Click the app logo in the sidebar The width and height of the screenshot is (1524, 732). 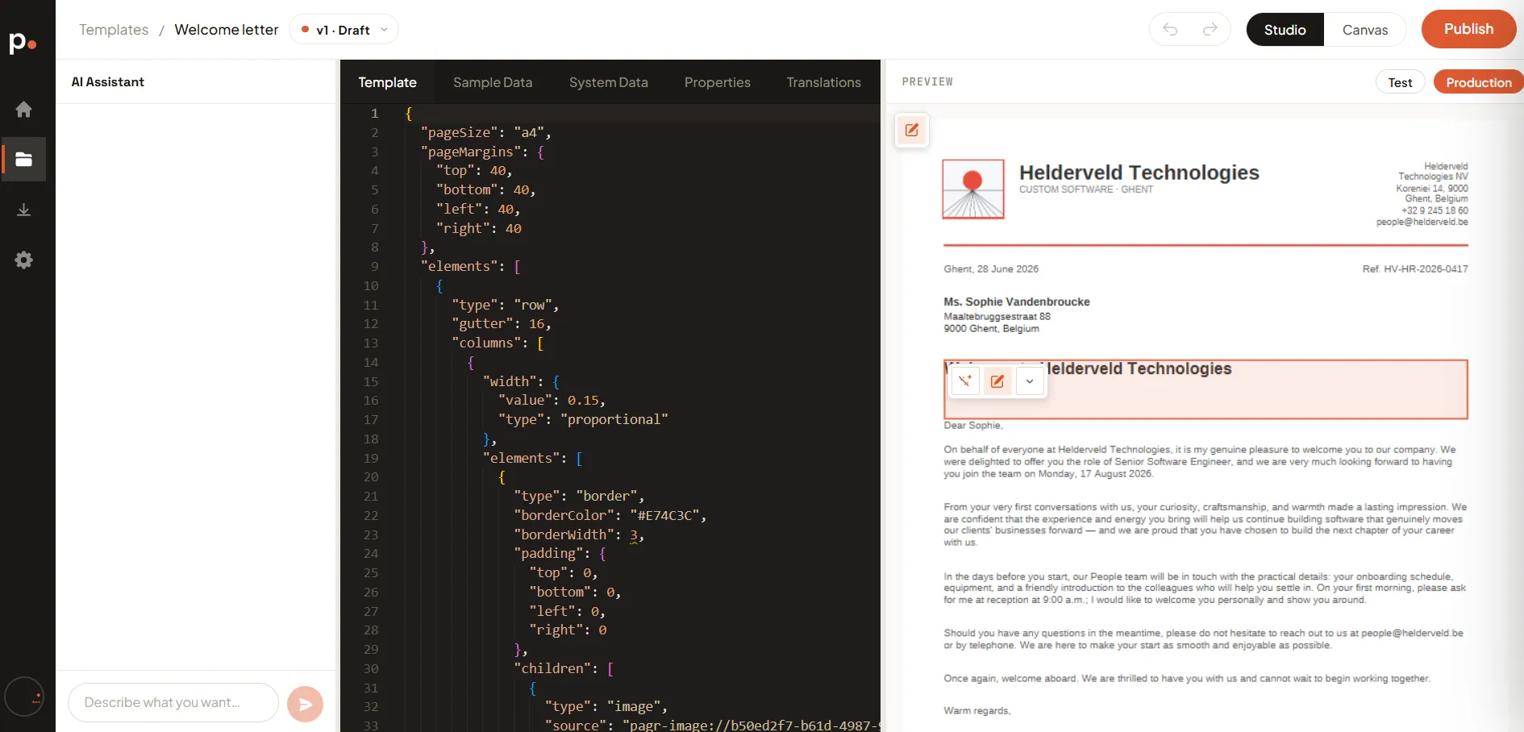pyautogui.click(x=22, y=42)
